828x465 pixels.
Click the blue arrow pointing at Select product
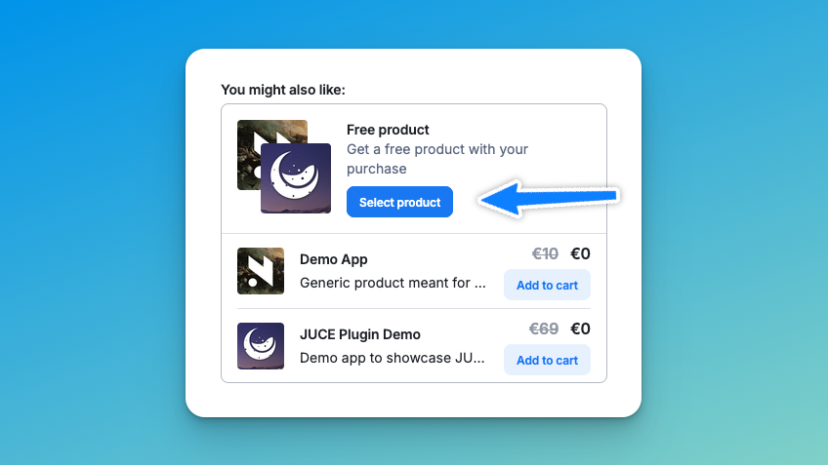[x=550, y=200]
